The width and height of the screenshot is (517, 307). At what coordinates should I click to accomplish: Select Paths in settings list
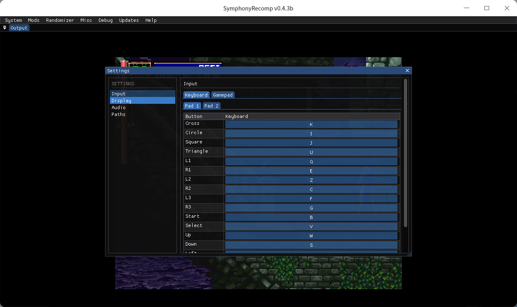(143, 114)
